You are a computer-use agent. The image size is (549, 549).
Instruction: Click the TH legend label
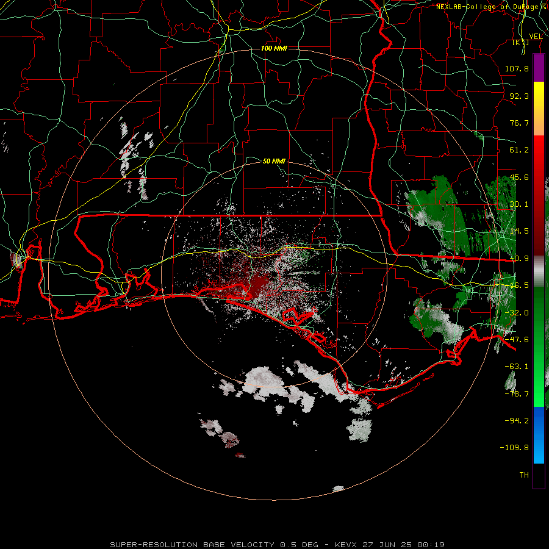click(x=524, y=475)
